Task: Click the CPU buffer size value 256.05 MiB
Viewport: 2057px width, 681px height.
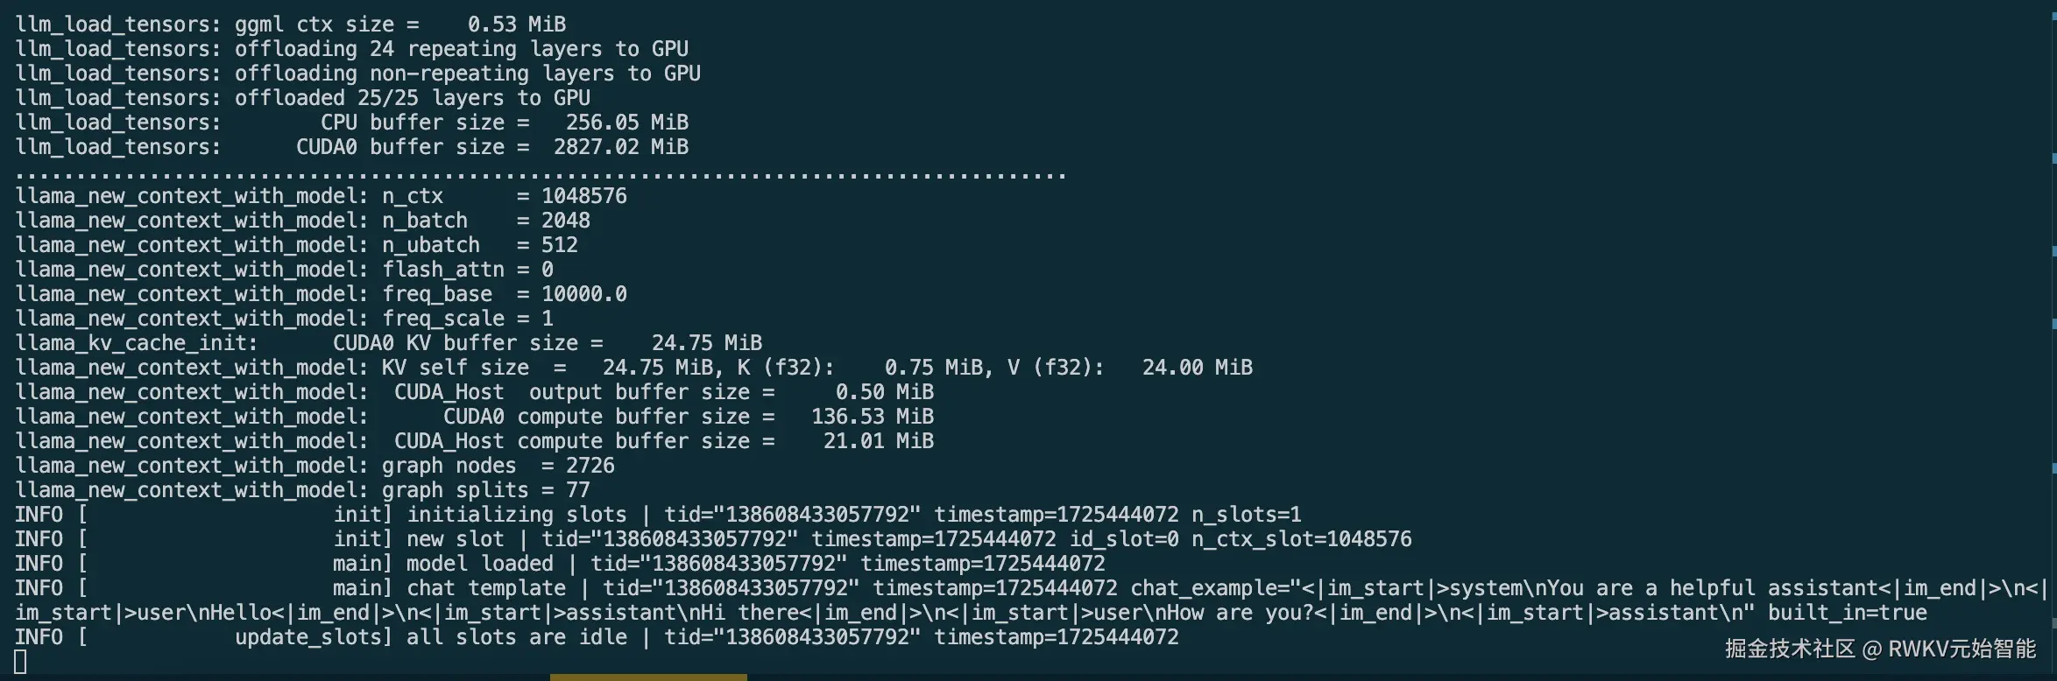Action: tap(626, 123)
